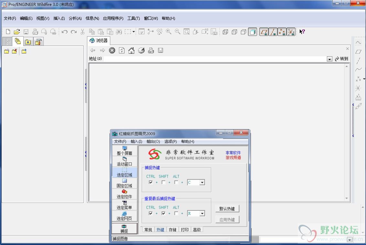
Task: Open the Favorites navigator tab icon
Action: [x=28, y=41]
